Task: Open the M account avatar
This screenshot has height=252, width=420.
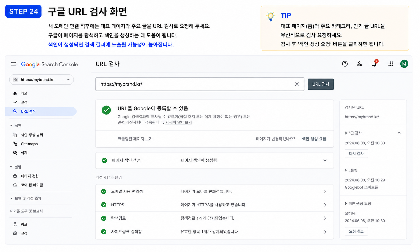Action: [x=404, y=64]
